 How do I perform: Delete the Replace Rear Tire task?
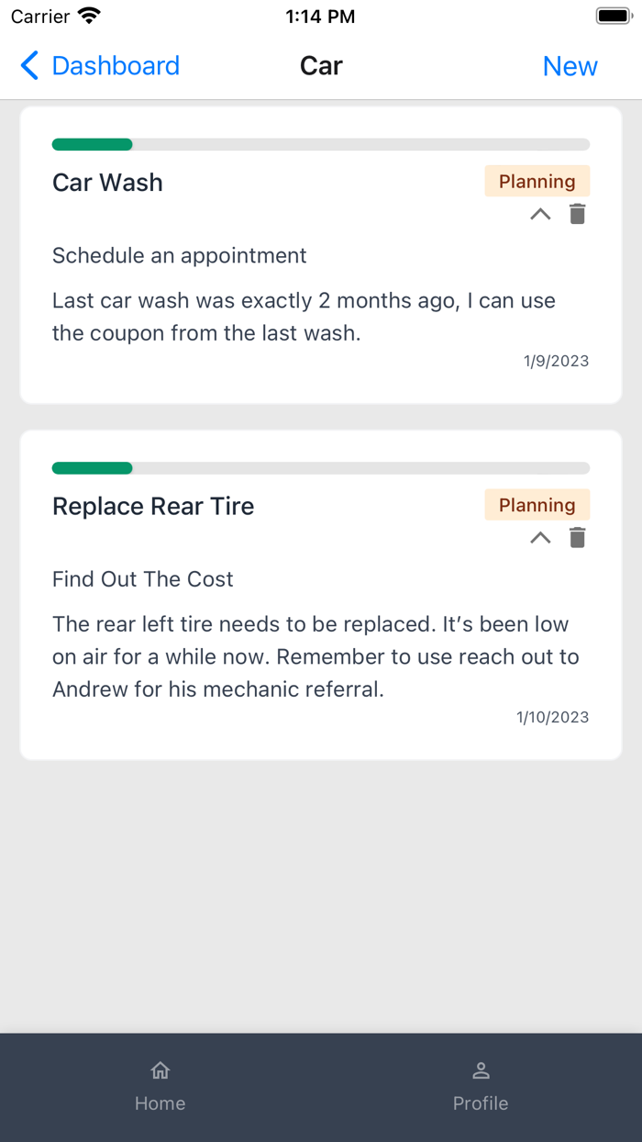(577, 538)
